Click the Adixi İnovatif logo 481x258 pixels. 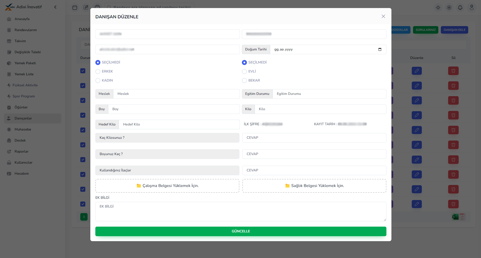tap(23, 7)
